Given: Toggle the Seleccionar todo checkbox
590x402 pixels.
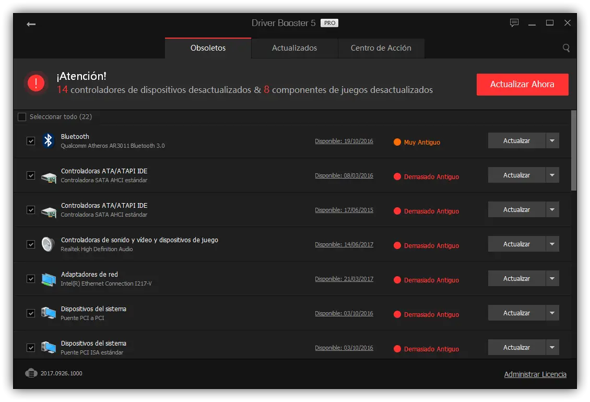Looking at the screenshot, I should (x=22, y=117).
